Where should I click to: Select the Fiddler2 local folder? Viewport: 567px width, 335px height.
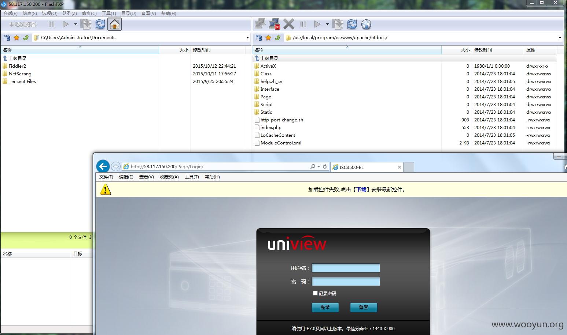coord(17,66)
